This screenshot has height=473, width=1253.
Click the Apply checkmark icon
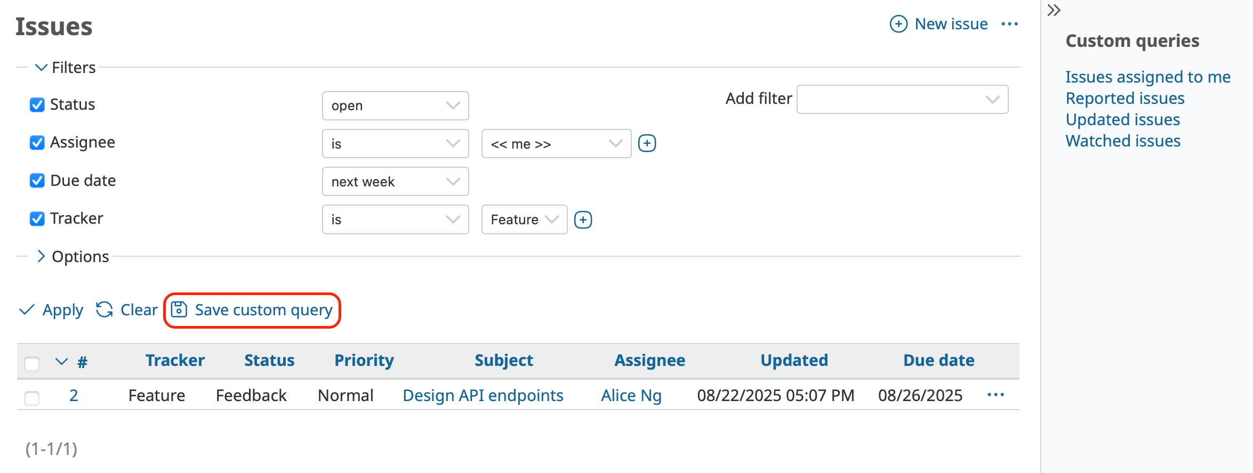pos(26,309)
